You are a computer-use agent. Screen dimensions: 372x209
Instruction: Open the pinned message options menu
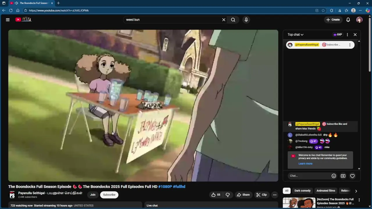[350, 45]
